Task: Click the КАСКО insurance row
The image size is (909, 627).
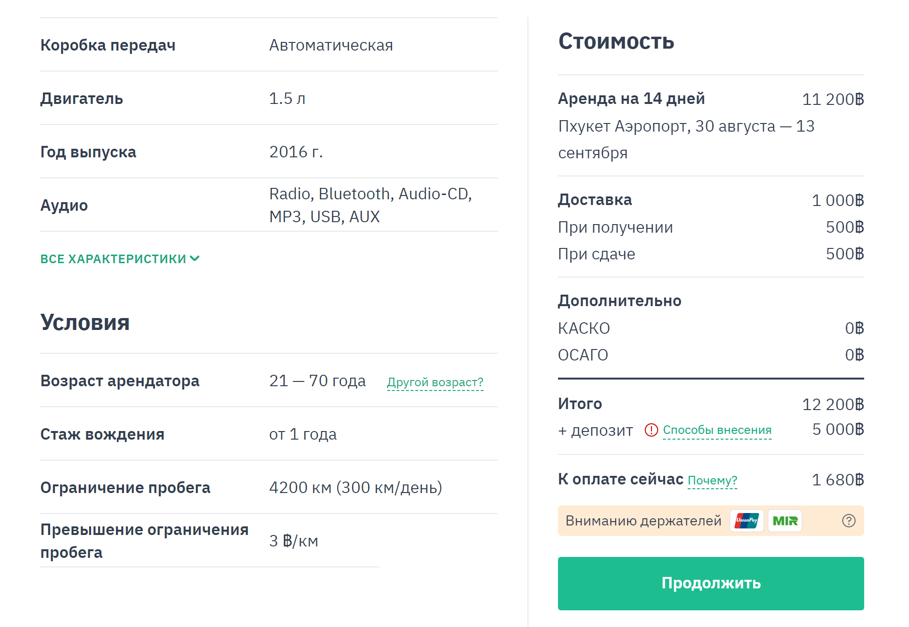Action: pos(711,329)
